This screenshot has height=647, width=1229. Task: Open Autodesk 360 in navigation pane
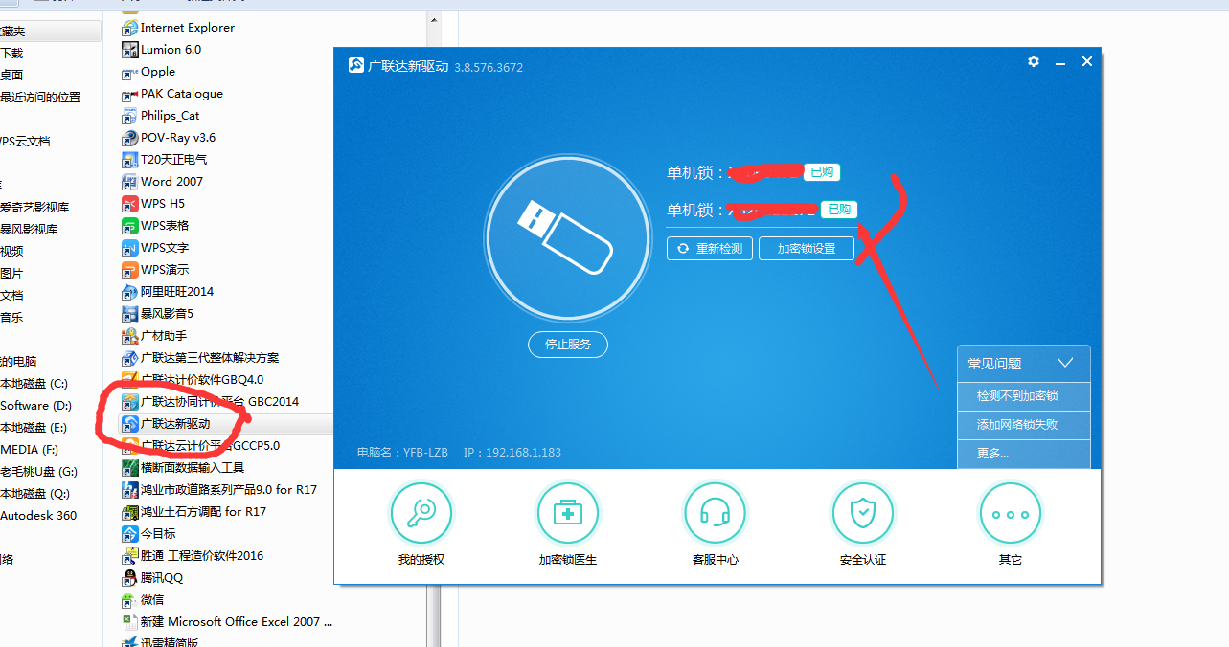point(38,516)
